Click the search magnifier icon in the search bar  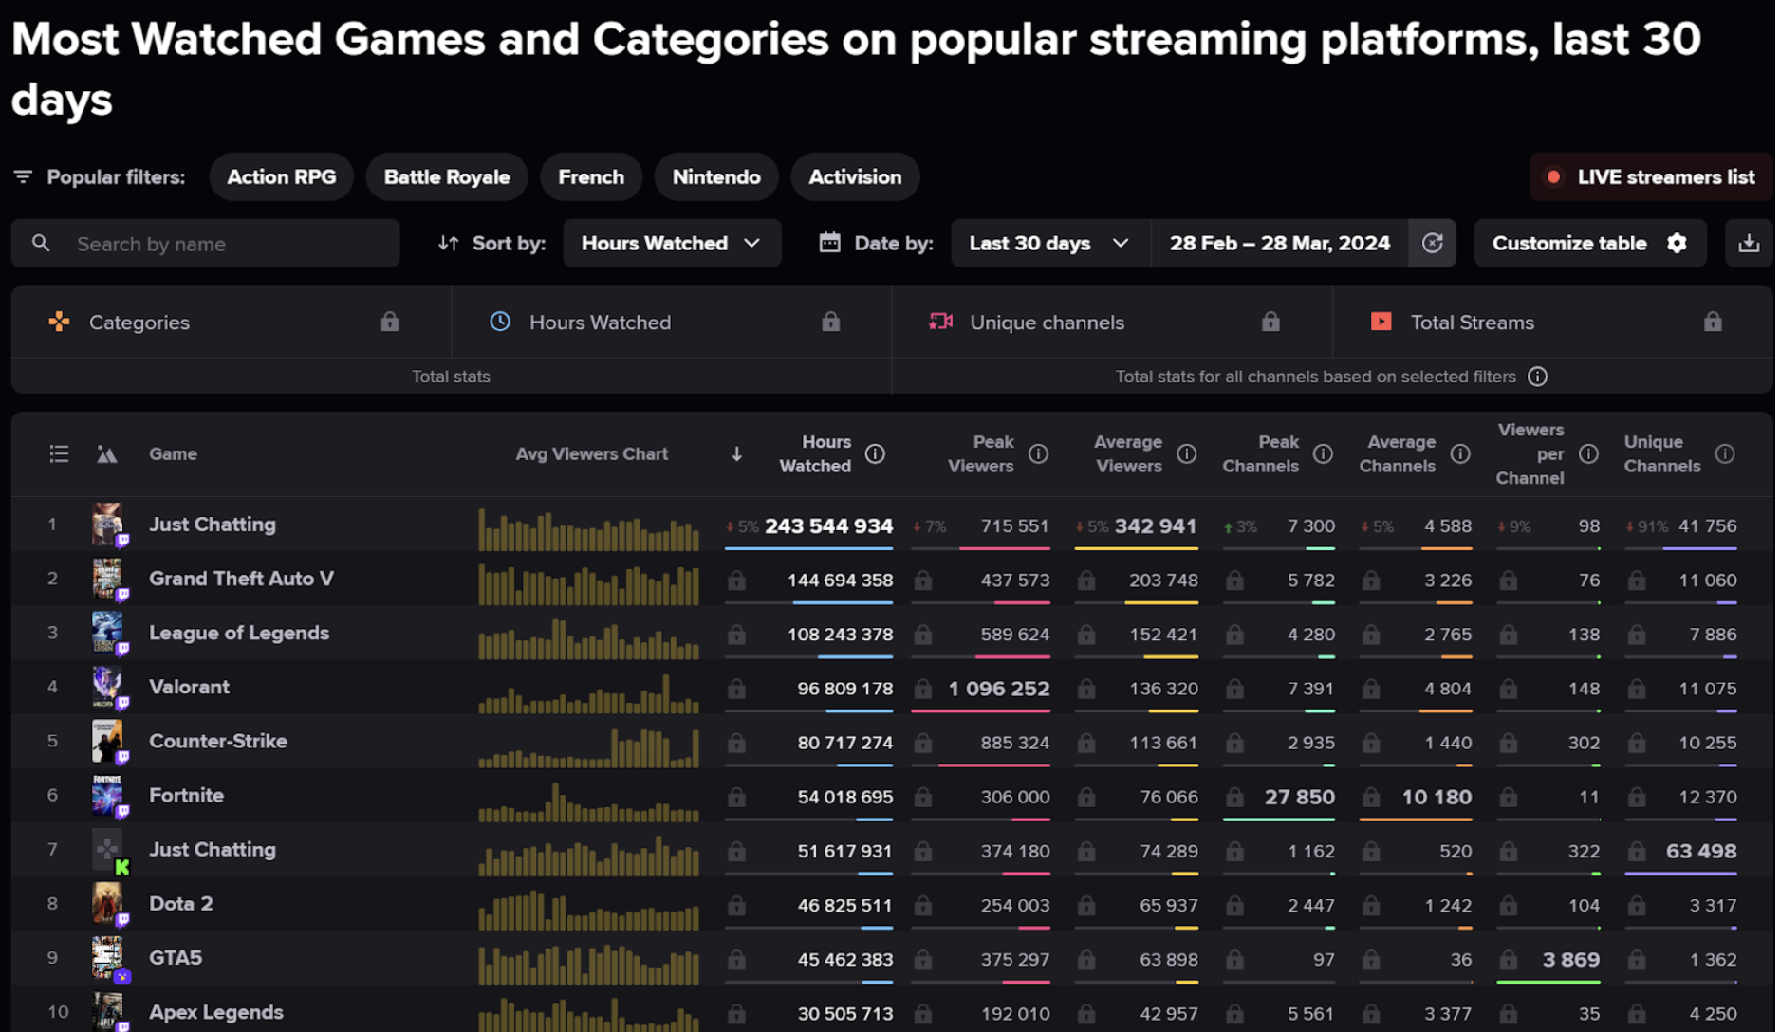[42, 243]
